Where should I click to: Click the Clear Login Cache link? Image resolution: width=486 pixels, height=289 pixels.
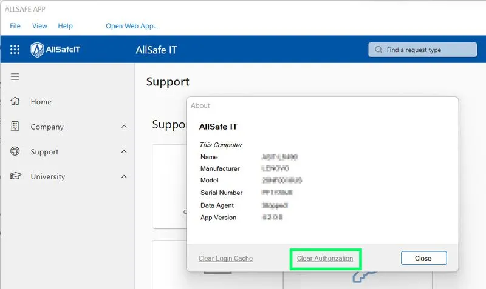coord(225,258)
